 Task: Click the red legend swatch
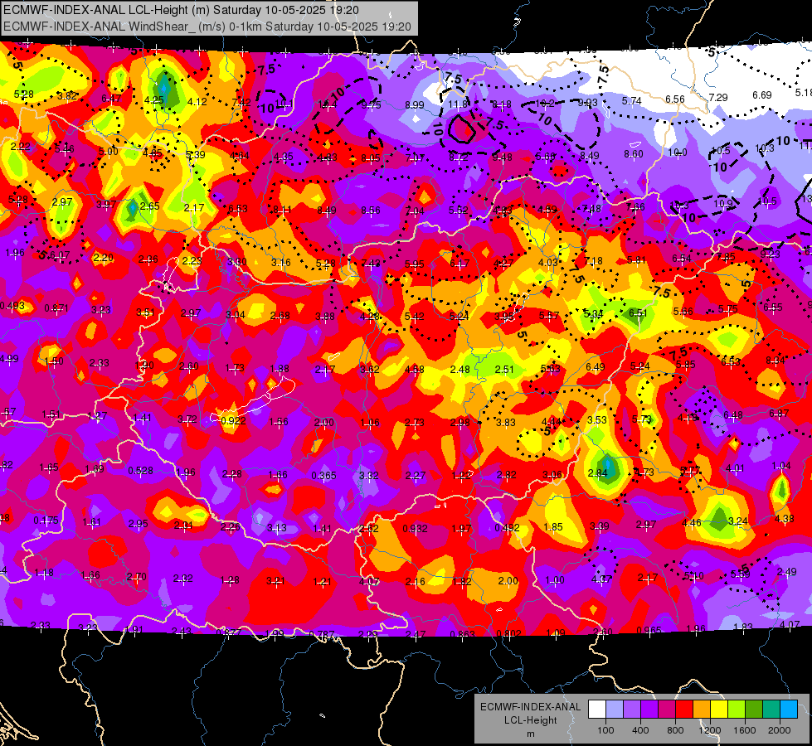[684, 709]
